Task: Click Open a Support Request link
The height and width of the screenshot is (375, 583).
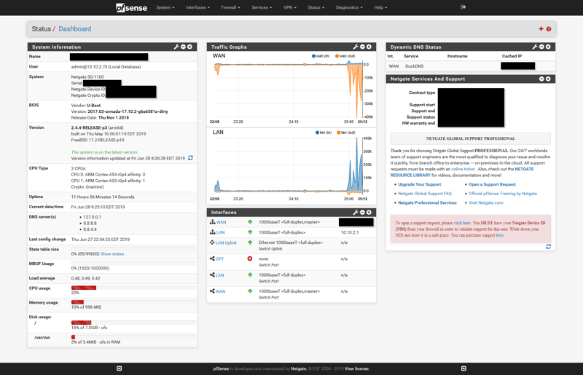Action: [x=493, y=184]
